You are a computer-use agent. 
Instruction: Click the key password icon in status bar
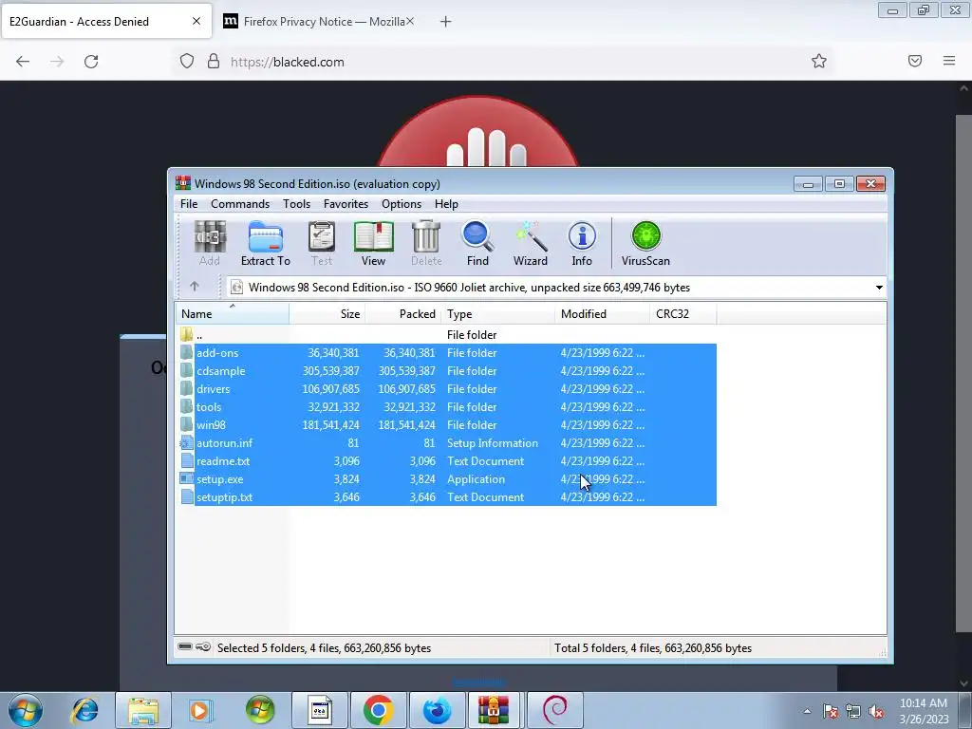click(x=203, y=646)
